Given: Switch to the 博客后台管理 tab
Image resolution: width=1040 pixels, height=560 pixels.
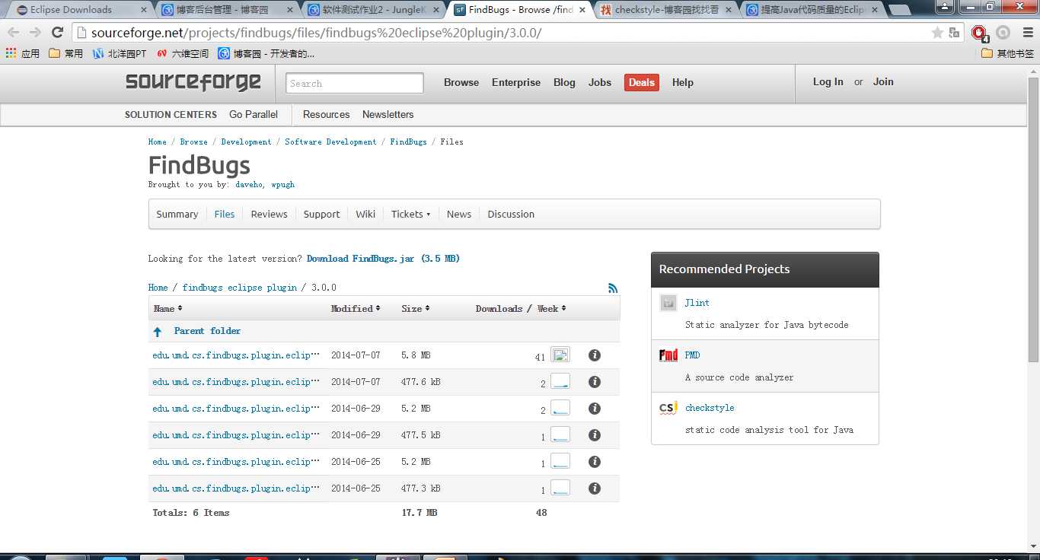Looking at the screenshot, I should click(228, 10).
